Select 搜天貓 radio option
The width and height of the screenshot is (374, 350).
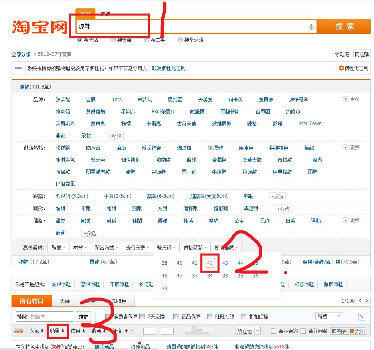coord(113,40)
